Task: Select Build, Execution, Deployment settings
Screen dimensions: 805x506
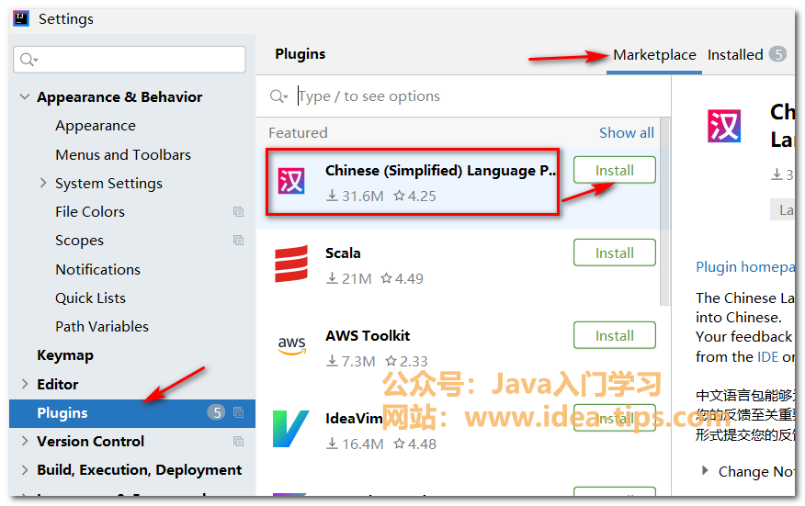Action: click(x=139, y=470)
